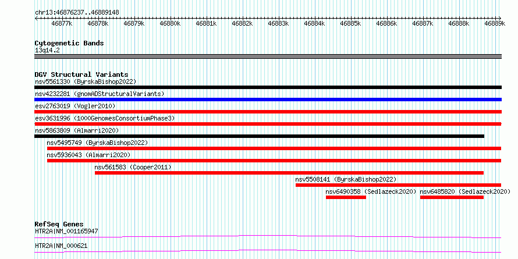The image size is (518, 259).
Task: Select the 13q14.2 band label
Action: coord(47,51)
